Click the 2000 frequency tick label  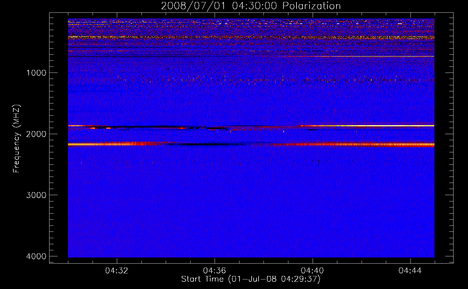pos(36,134)
